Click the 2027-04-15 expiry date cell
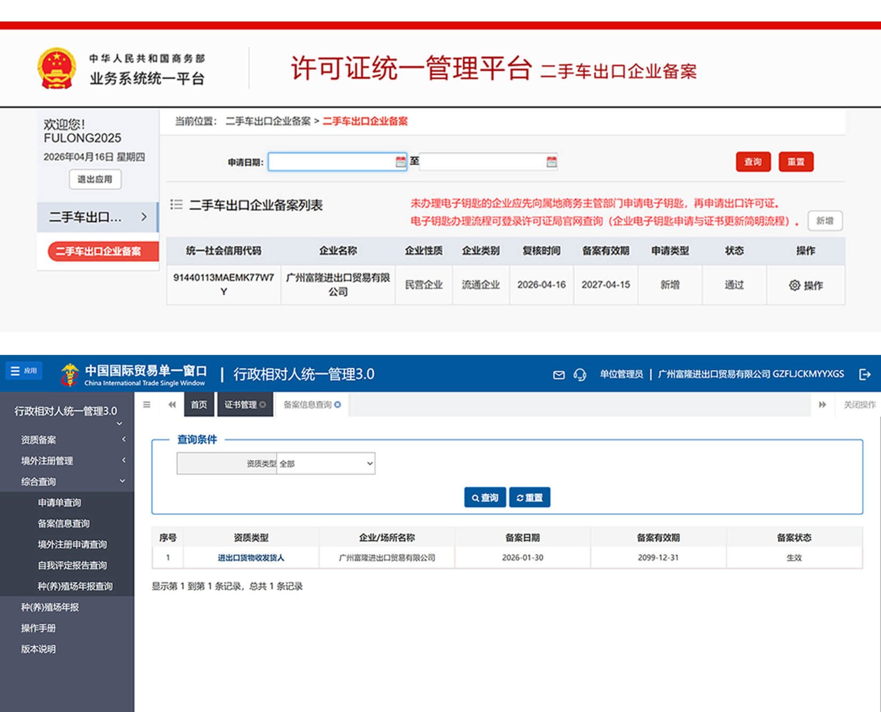This screenshot has height=712, width=881. pyautogui.click(x=605, y=284)
